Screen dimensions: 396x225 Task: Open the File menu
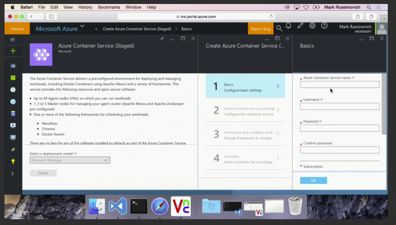coord(41,7)
